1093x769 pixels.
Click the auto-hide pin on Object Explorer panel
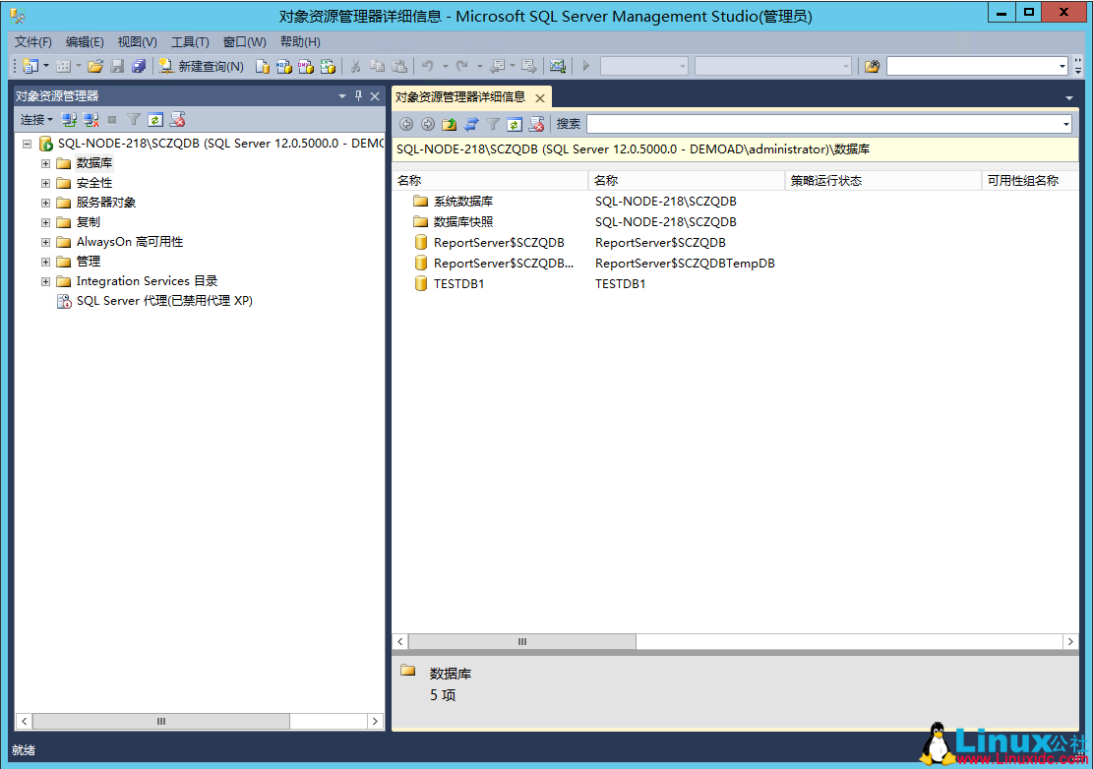[x=358, y=95]
